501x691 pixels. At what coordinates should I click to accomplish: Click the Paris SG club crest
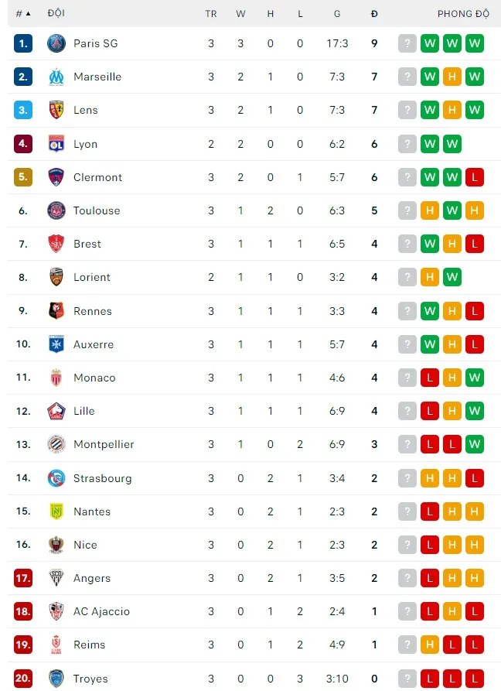tap(56, 43)
